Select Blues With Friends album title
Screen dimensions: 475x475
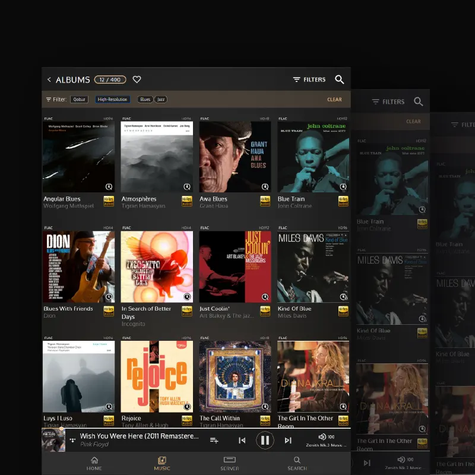coord(68,309)
